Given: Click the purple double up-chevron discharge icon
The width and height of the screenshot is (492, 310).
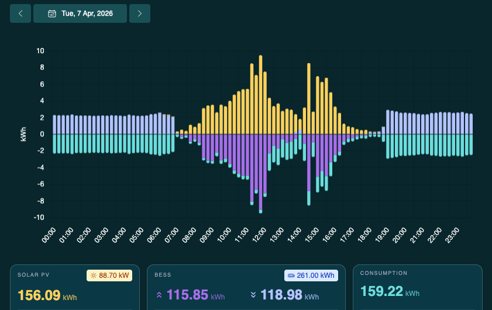Looking at the screenshot, I should [159, 295].
